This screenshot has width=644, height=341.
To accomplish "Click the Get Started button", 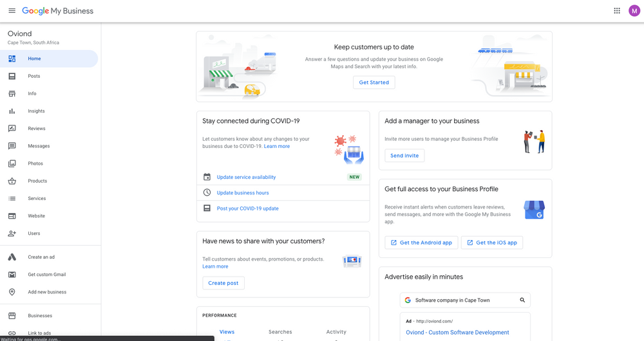I will pyautogui.click(x=374, y=82).
